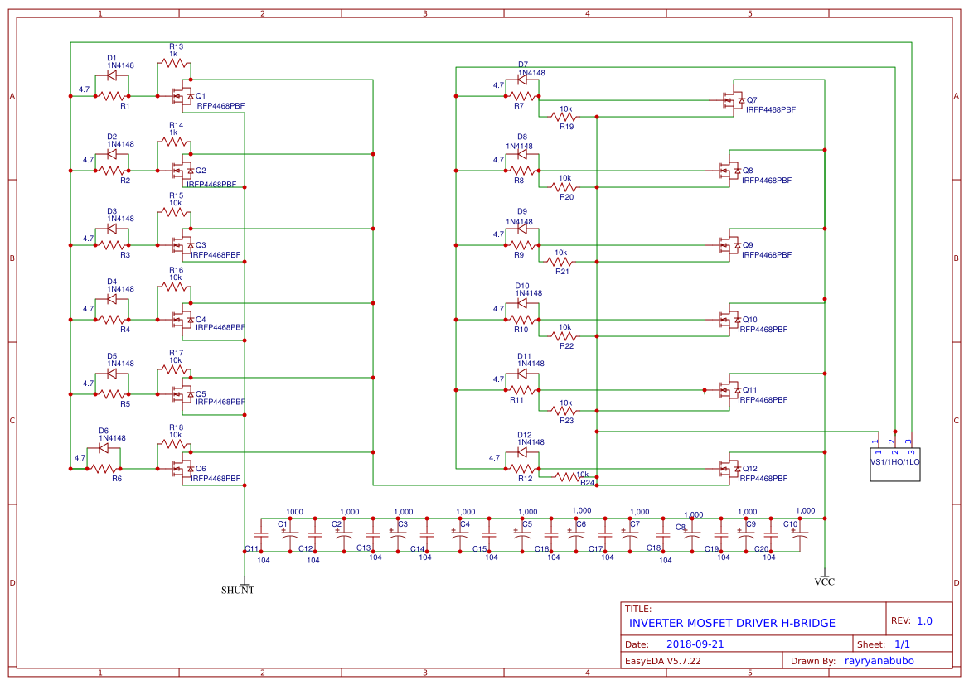Viewport: 969px width, 685px height.
Task: Click the R24 designator label
Action: tap(587, 483)
